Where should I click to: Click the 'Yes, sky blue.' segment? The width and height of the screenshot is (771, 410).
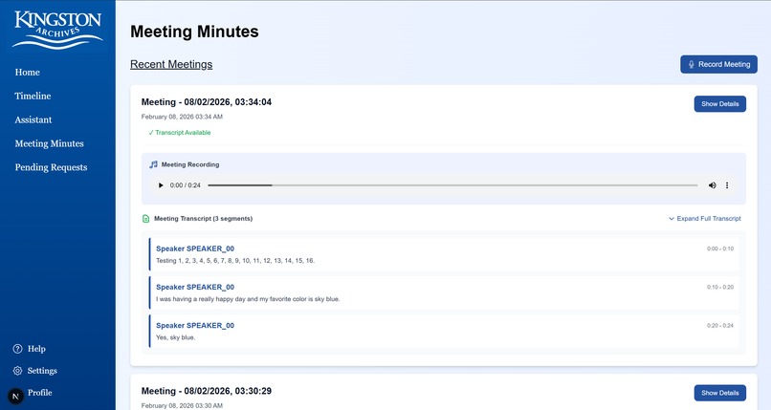point(444,331)
